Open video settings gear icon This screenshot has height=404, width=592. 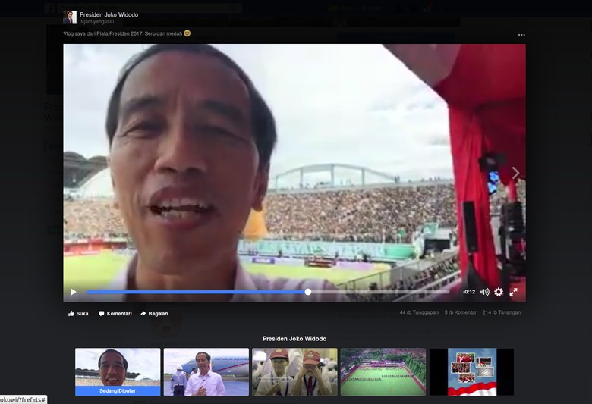pos(499,292)
